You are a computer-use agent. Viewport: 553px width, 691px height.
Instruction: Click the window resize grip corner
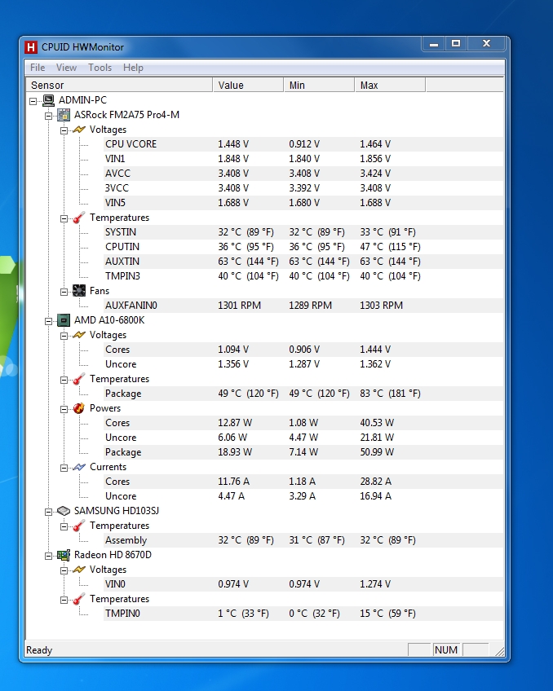pyautogui.click(x=500, y=652)
